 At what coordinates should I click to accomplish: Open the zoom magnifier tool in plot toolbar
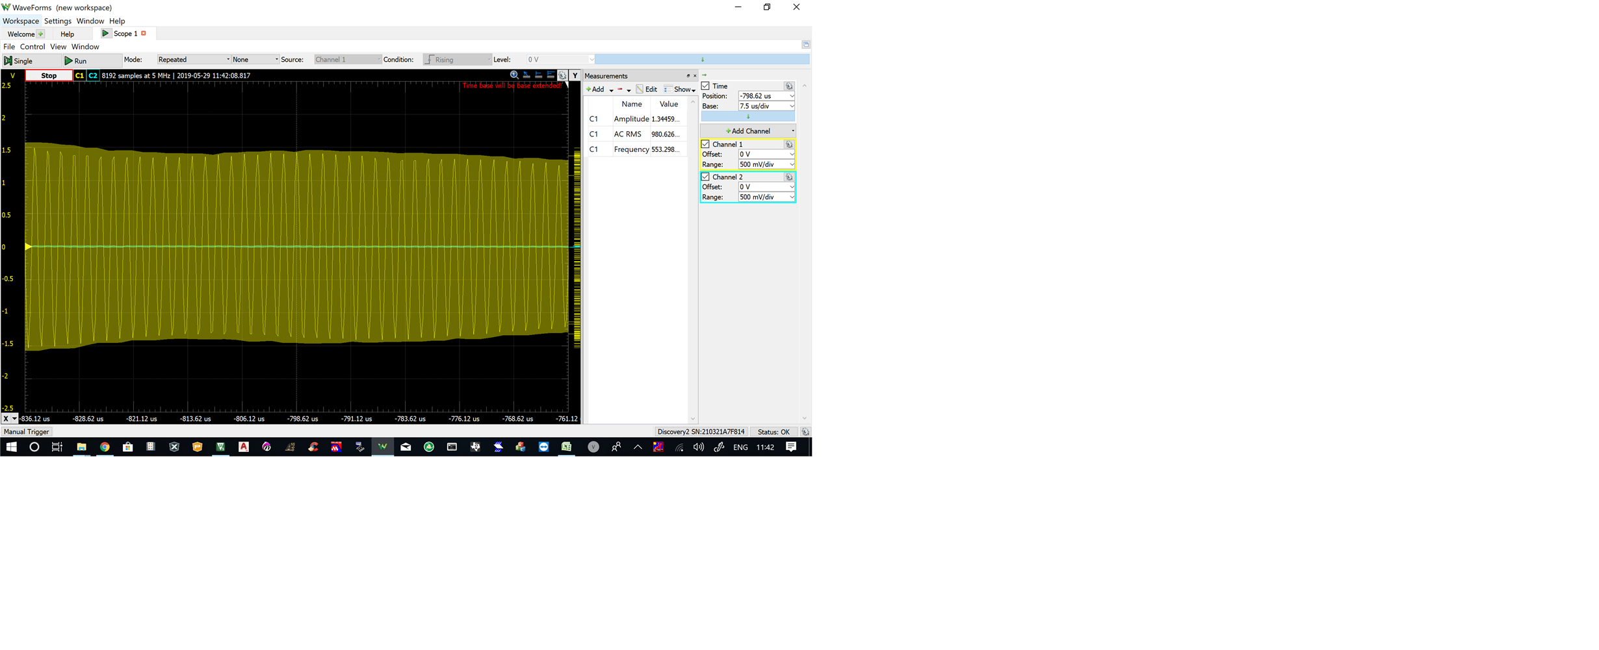514,75
